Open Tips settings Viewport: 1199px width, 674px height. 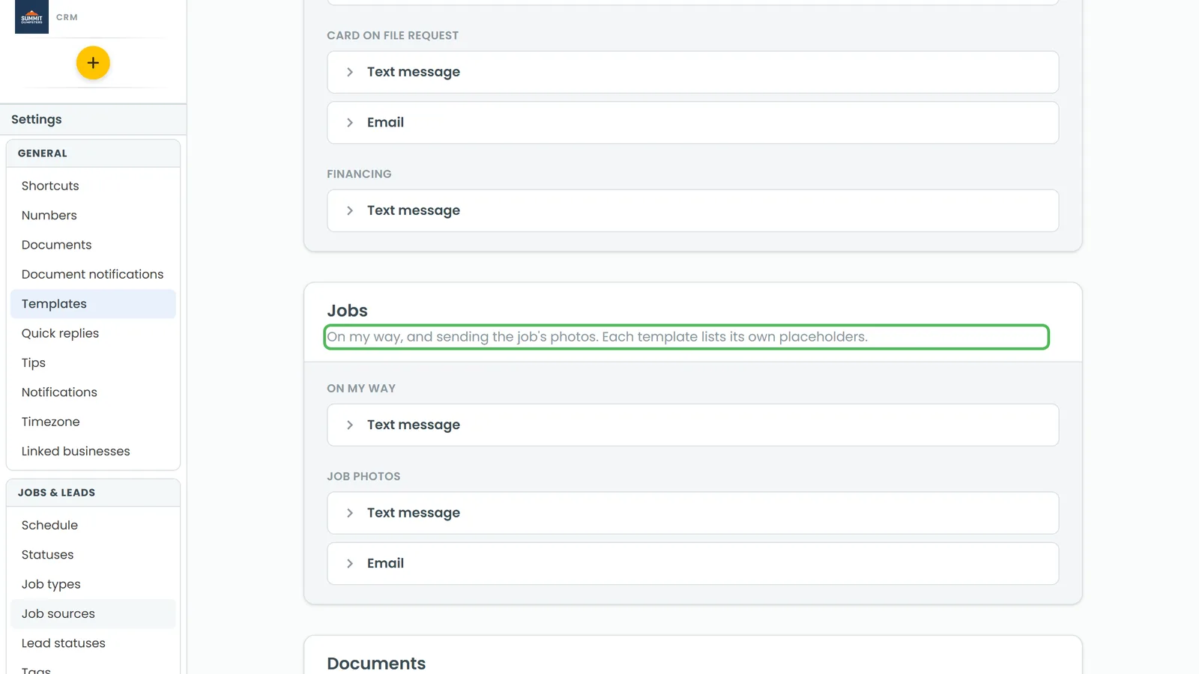[93, 362]
